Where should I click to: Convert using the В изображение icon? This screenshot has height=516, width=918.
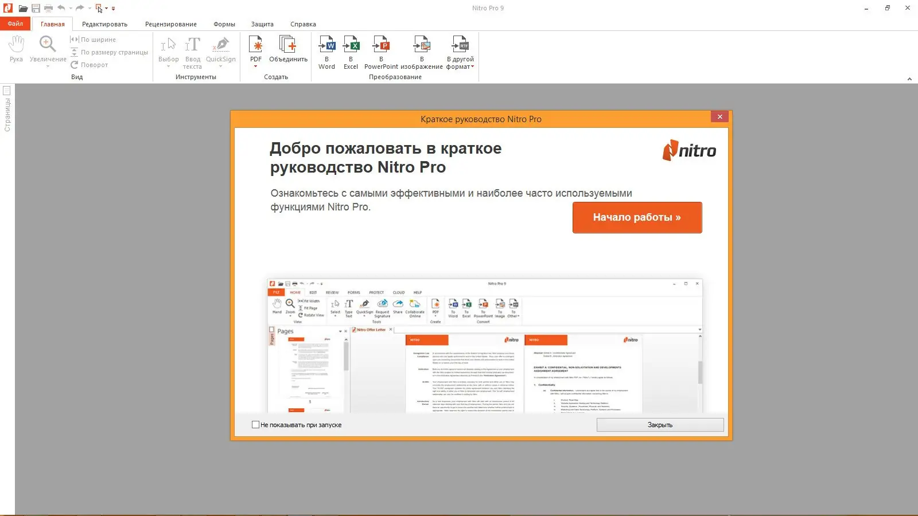click(x=422, y=45)
